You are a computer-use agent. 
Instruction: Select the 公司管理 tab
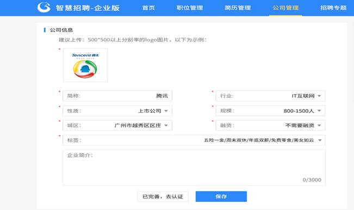(x=285, y=8)
